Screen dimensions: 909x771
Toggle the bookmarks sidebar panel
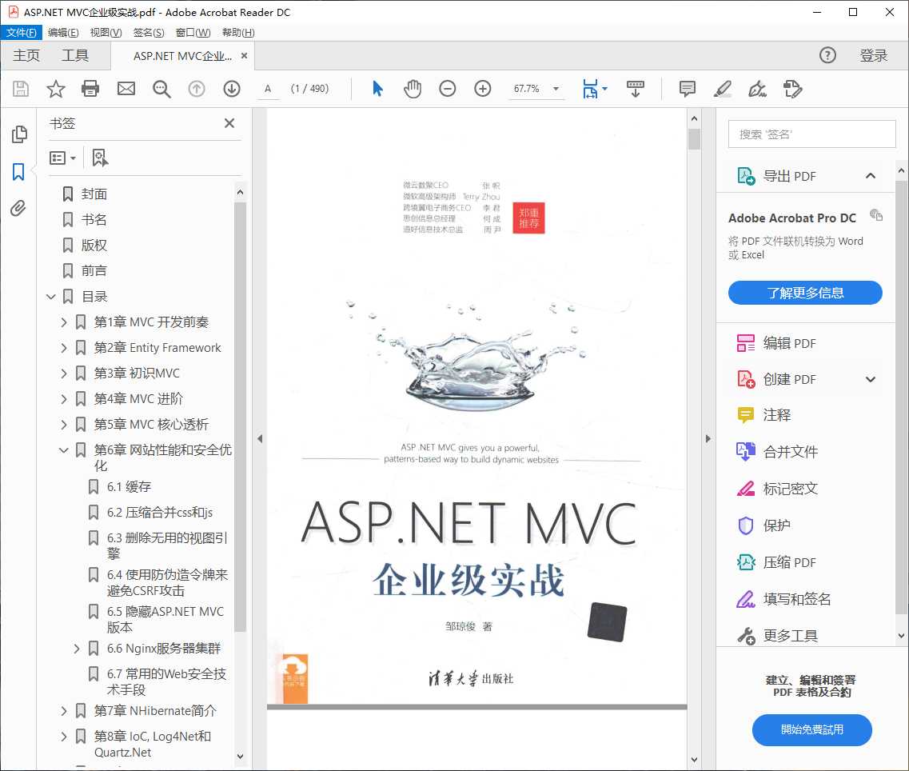[x=18, y=171]
